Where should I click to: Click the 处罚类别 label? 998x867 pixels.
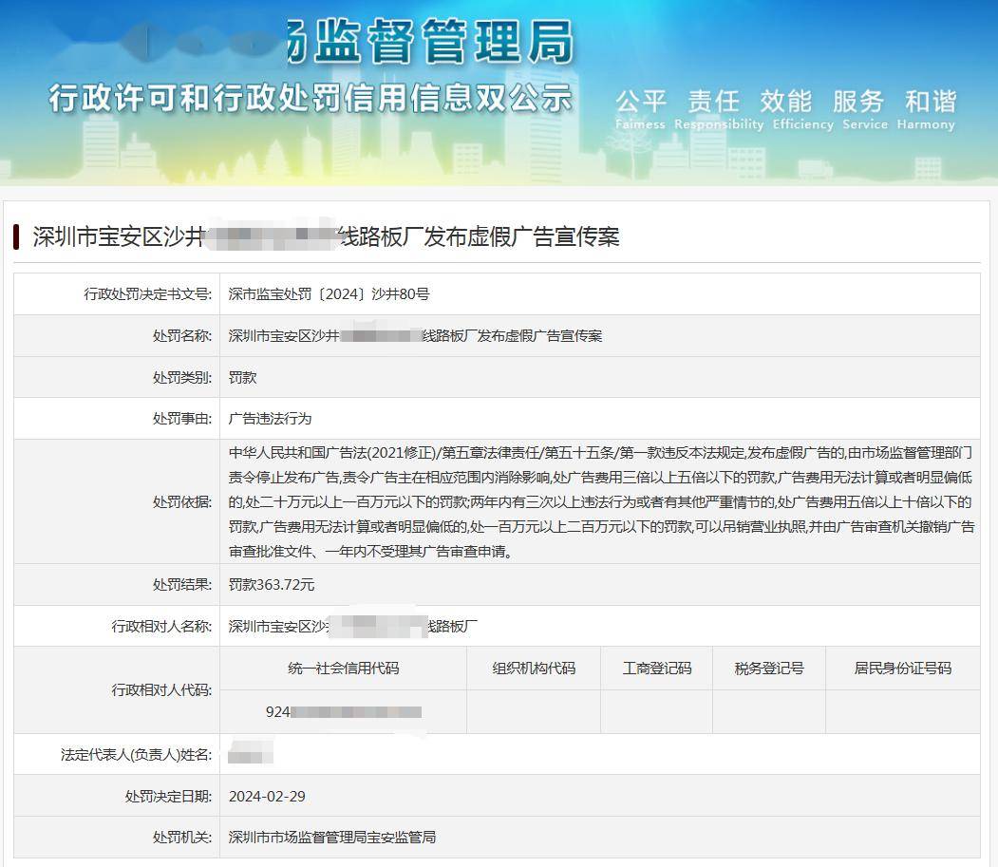click(x=182, y=378)
